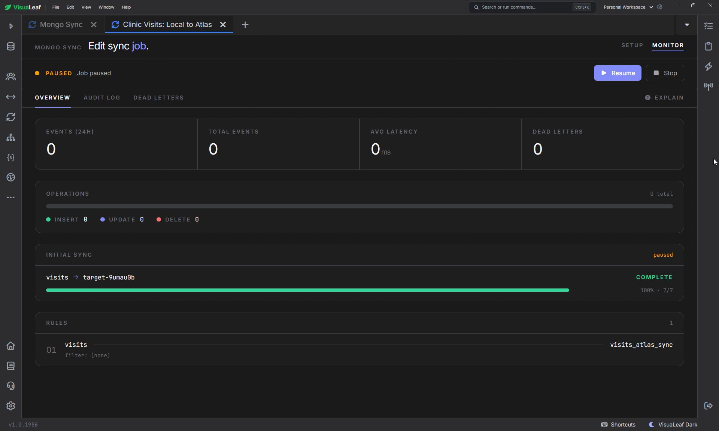Click the visits rule row
The height and width of the screenshot is (431, 719).
coord(359,350)
